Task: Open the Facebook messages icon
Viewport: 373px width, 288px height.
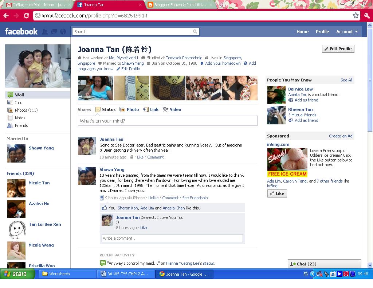Action: pyautogui.click(x=54, y=32)
